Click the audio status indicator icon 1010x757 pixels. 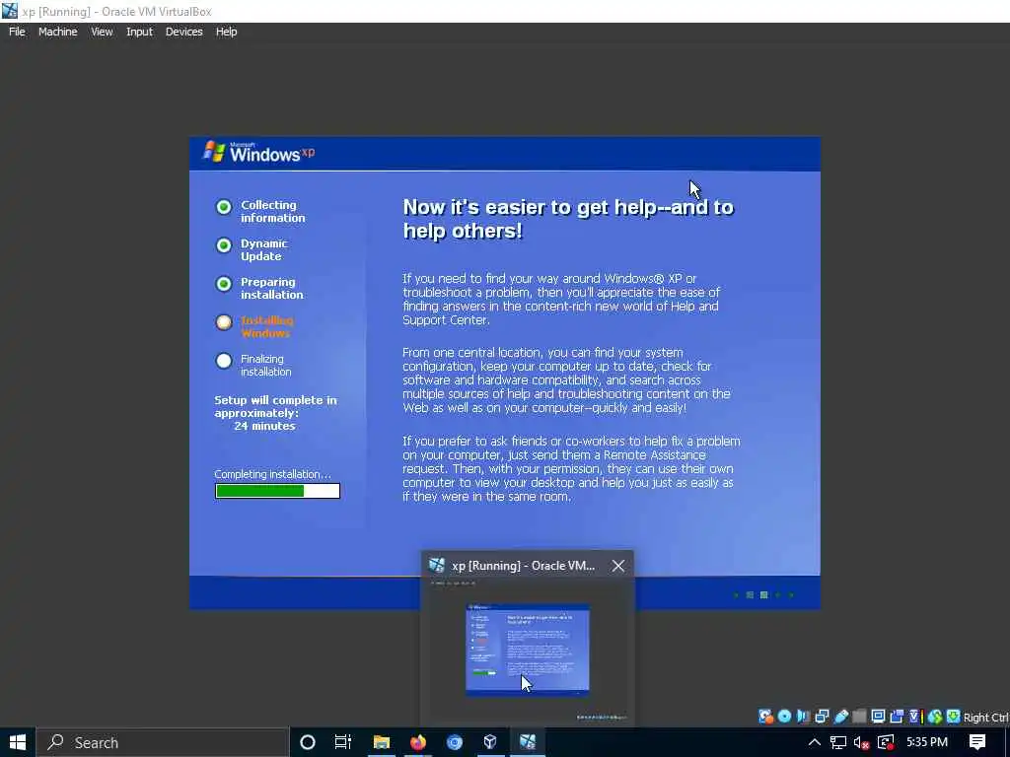(803, 717)
